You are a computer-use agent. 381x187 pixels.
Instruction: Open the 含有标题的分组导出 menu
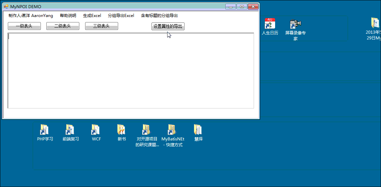(159, 16)
